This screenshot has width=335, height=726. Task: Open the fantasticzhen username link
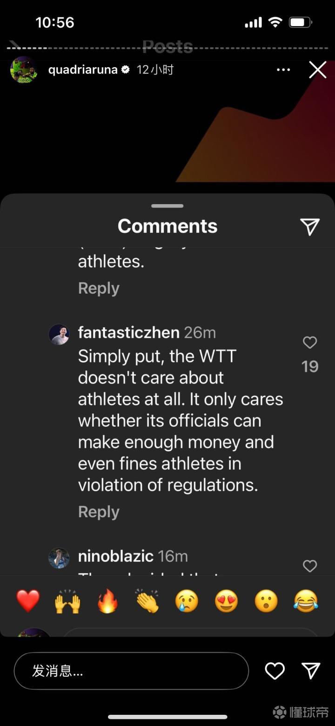(x=128, y=333)
